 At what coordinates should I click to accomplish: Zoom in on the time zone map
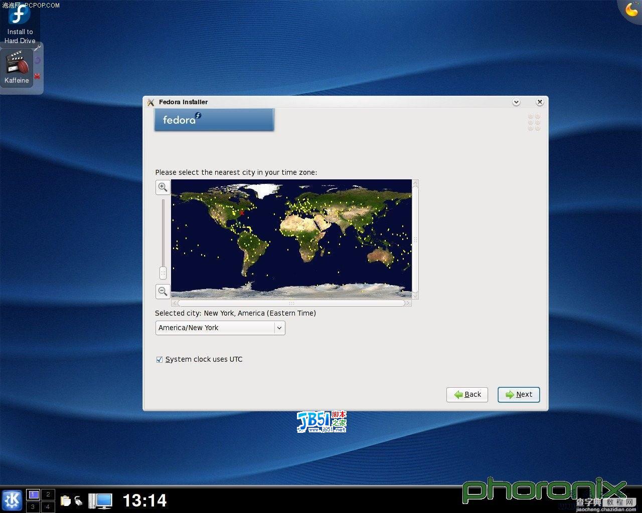pyautogui.click(x=163, y=187)
